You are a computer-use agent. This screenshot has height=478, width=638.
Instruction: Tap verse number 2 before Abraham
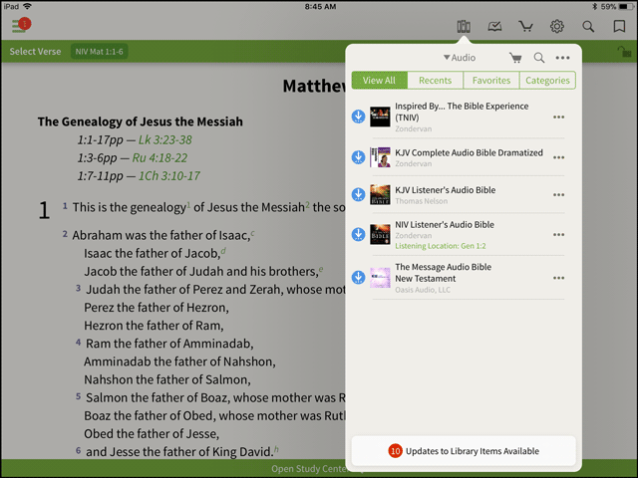(x=65, y=234)
